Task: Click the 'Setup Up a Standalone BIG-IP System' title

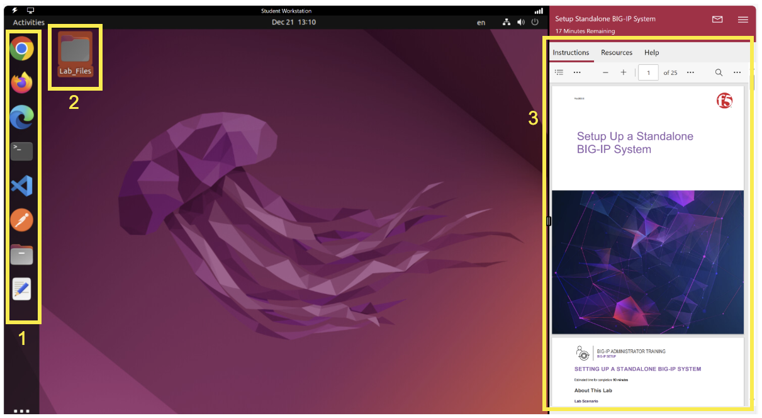Action: click(635, 143)
